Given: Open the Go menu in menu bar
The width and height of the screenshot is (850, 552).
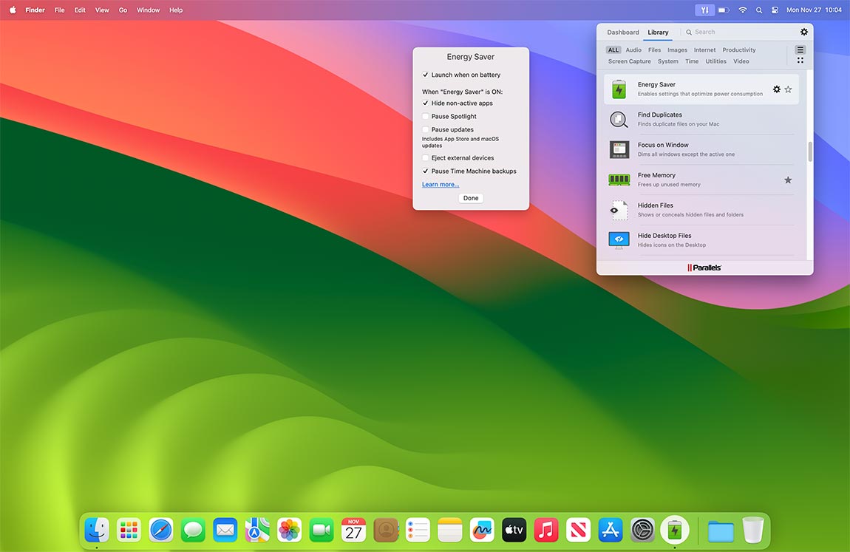Looking at the screenshot, I should [123, 10].
